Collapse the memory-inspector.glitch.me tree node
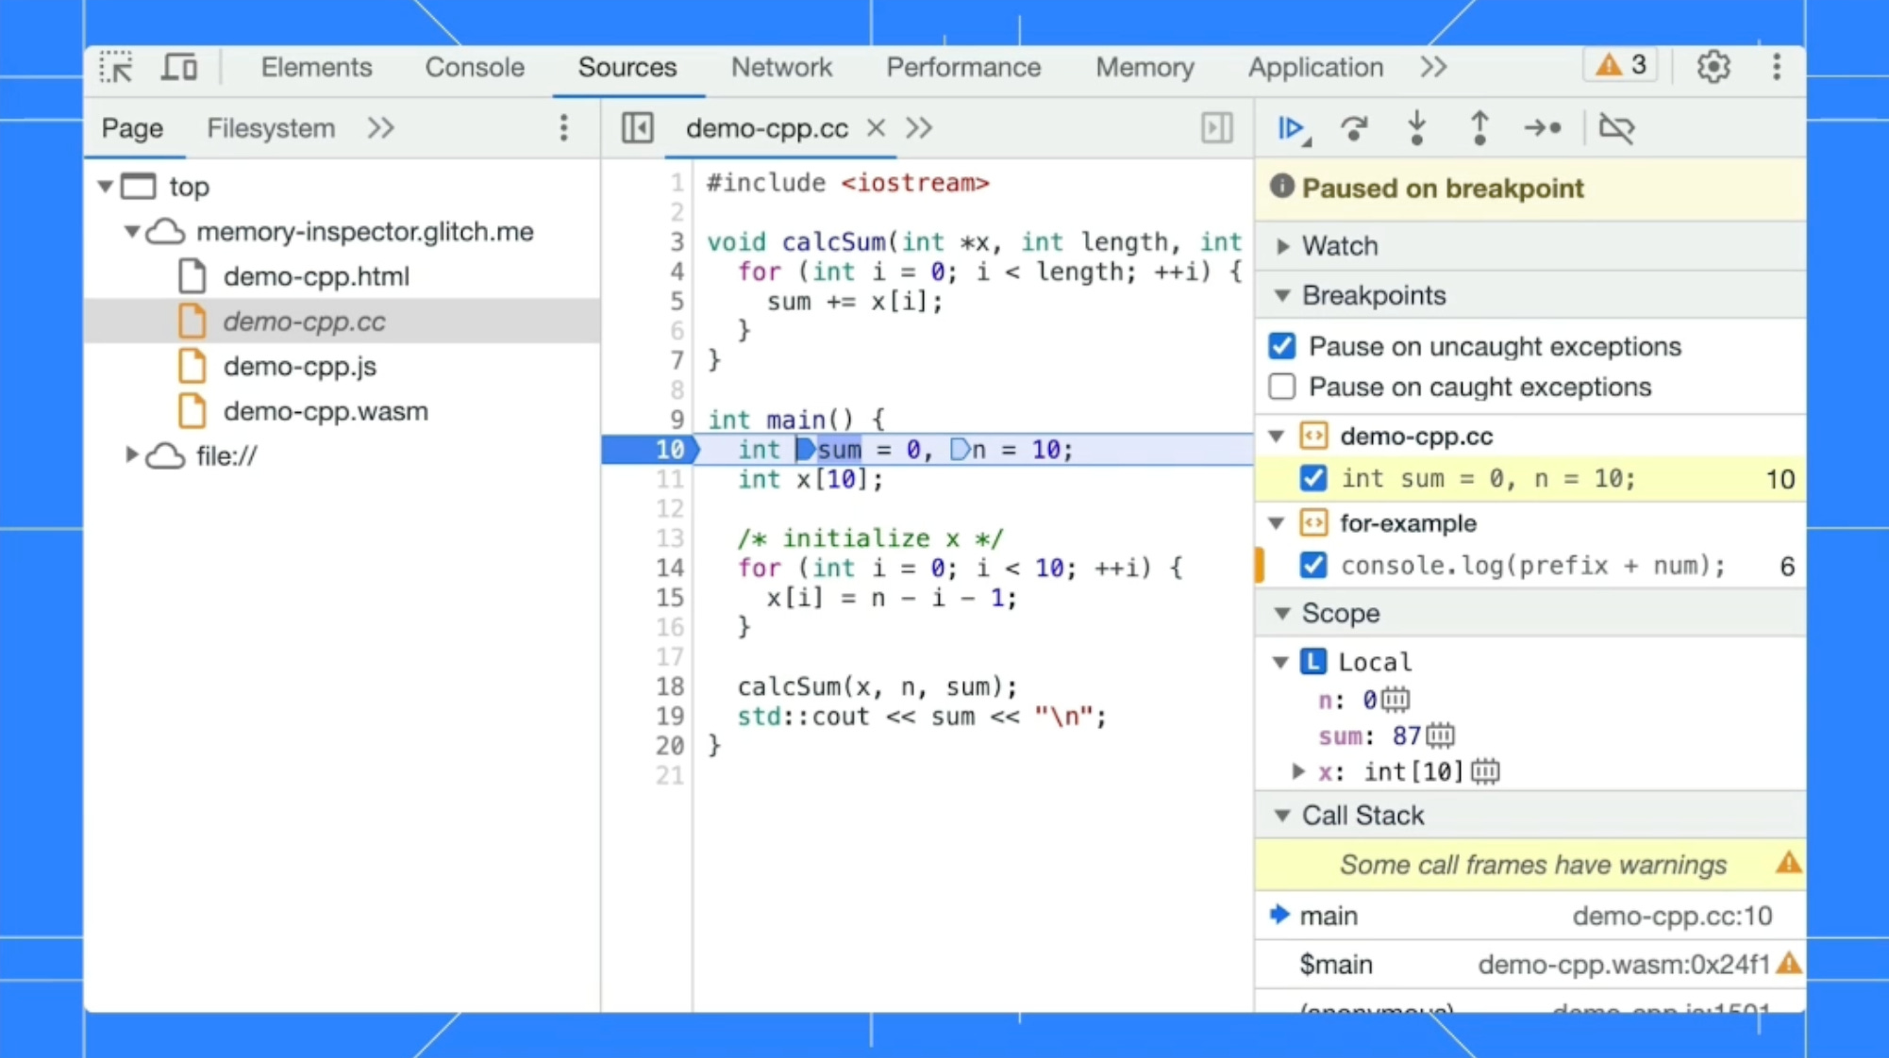This screenshot has width=1889, height=1058. point(131,232)
